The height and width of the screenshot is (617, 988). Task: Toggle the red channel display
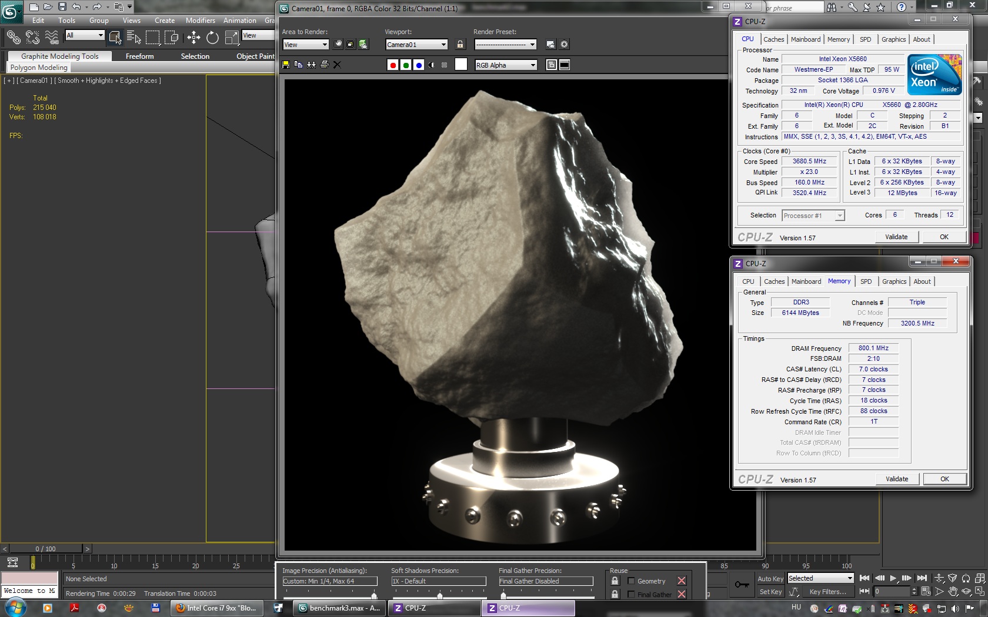393,65
